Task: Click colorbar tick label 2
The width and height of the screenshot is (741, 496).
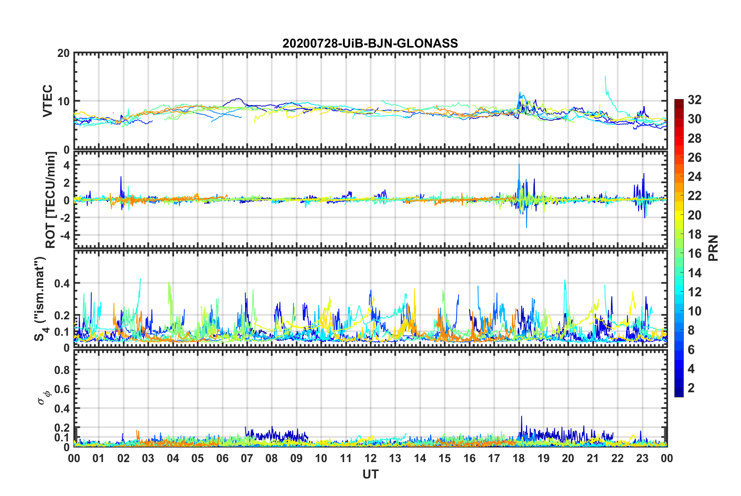Action: click(691, 388)
